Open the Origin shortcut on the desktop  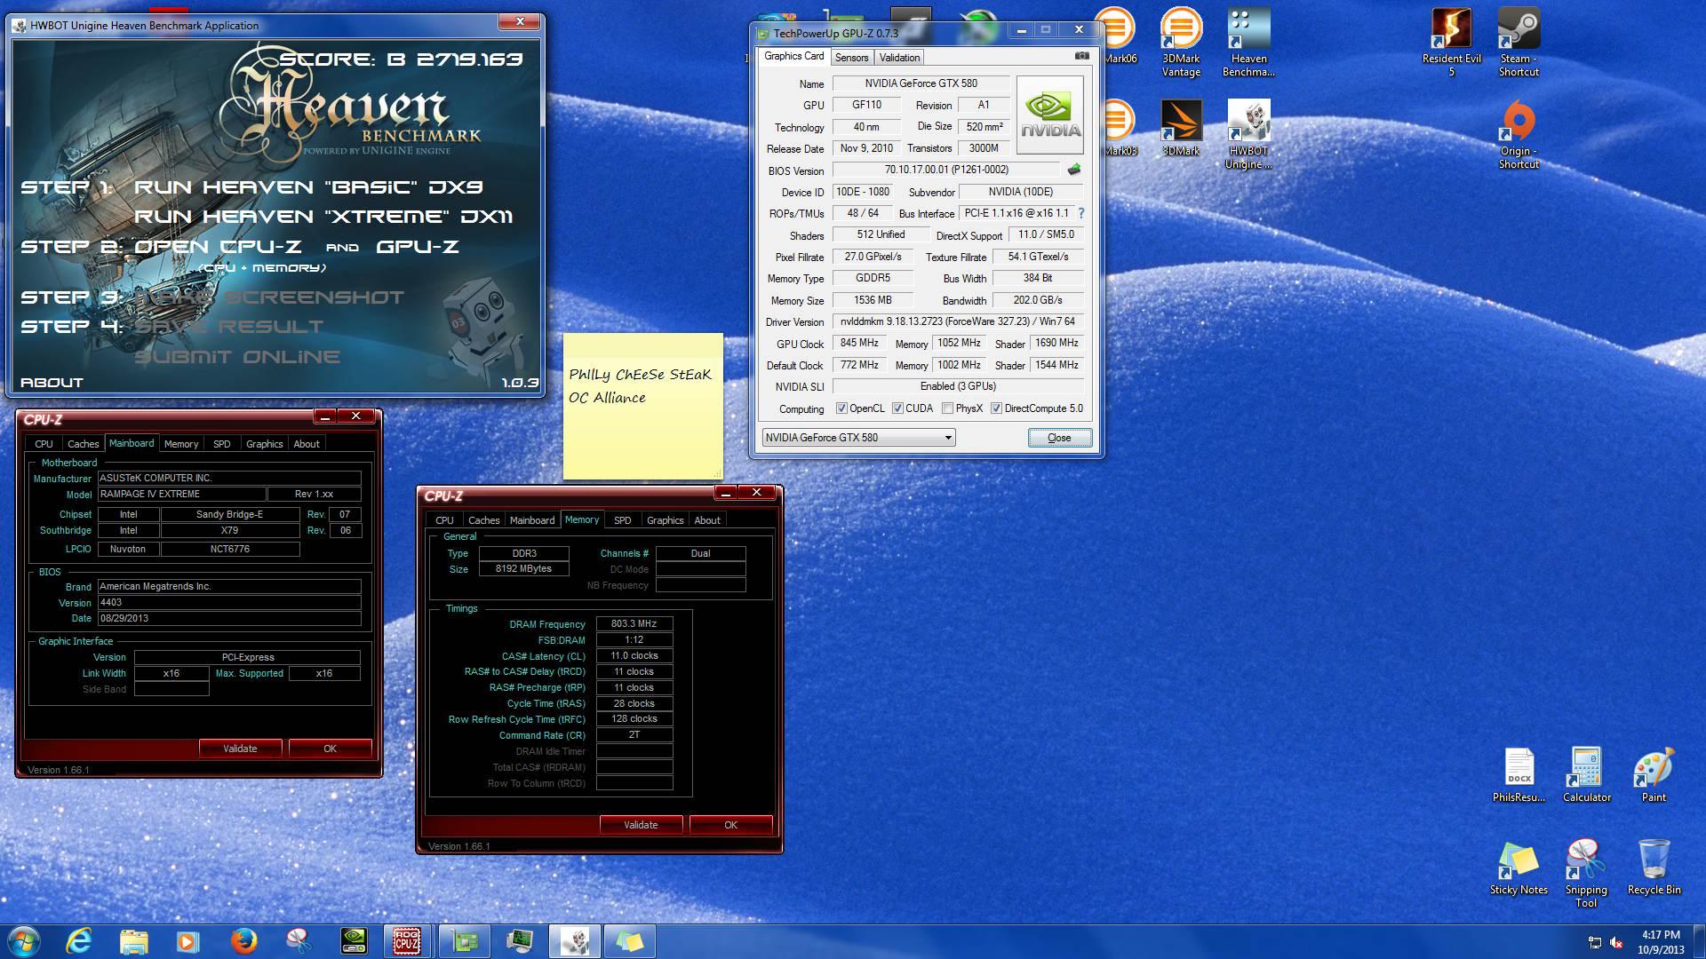1519,133
